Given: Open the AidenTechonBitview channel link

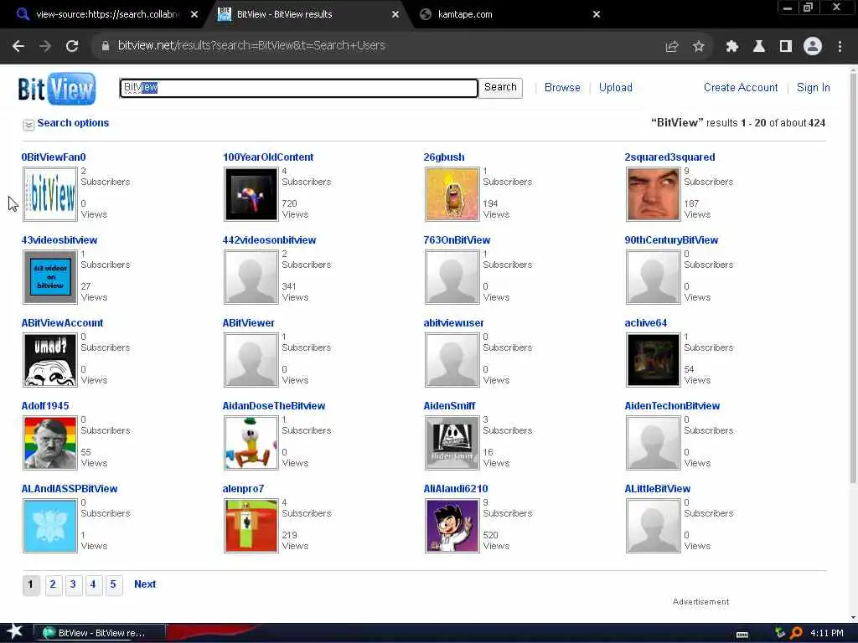Looking at the screenshot, I should [672, 406].
